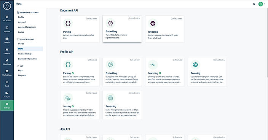Click the Profile API section heading
This screenshot has width=268, height=140.
[x=67, y=52]
